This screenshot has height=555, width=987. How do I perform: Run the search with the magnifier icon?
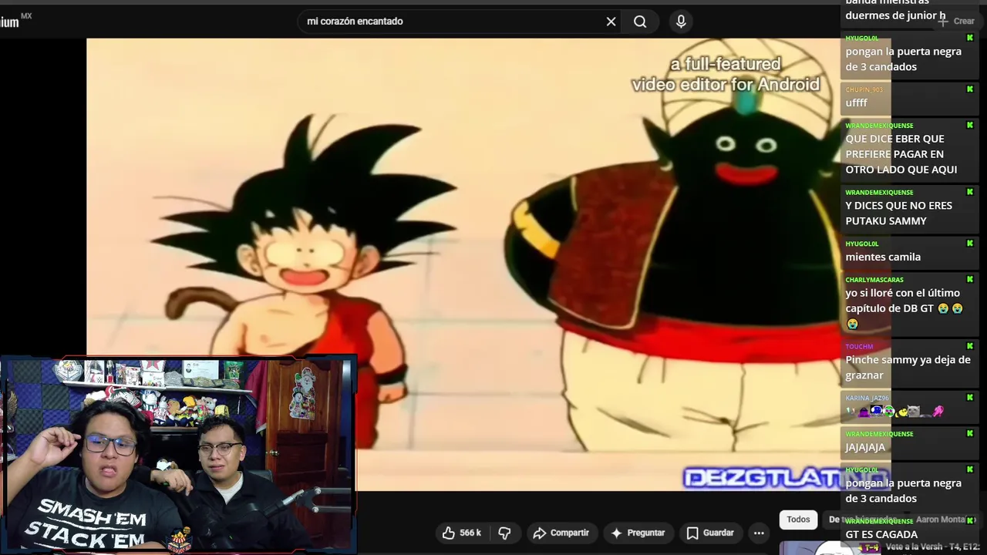click(x=640, y=22)
